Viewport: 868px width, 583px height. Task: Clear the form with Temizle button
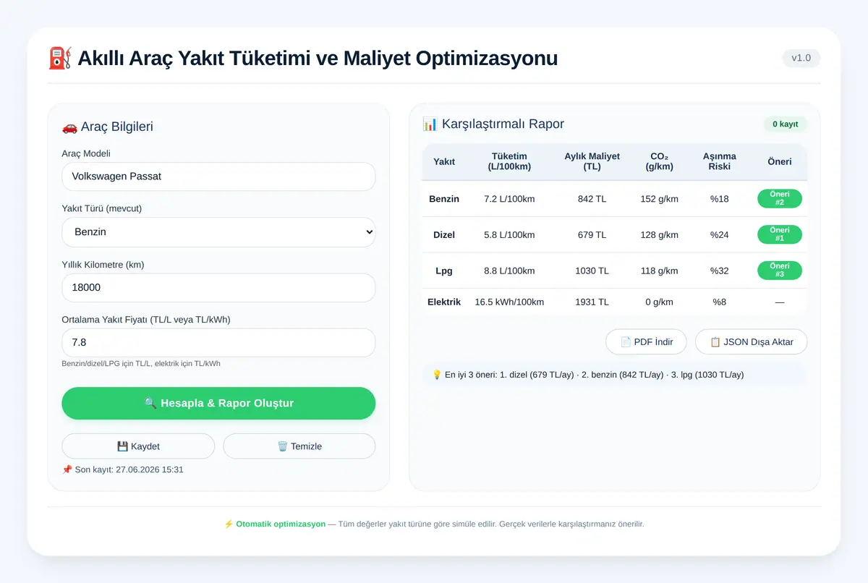(299, 446)
